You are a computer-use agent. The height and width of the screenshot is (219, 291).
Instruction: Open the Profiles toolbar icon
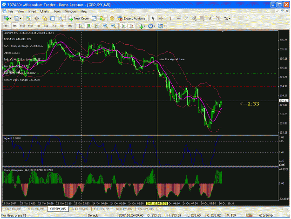coord(16,18)
